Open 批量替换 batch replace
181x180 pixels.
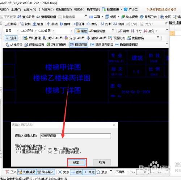[x=135, y=38]
